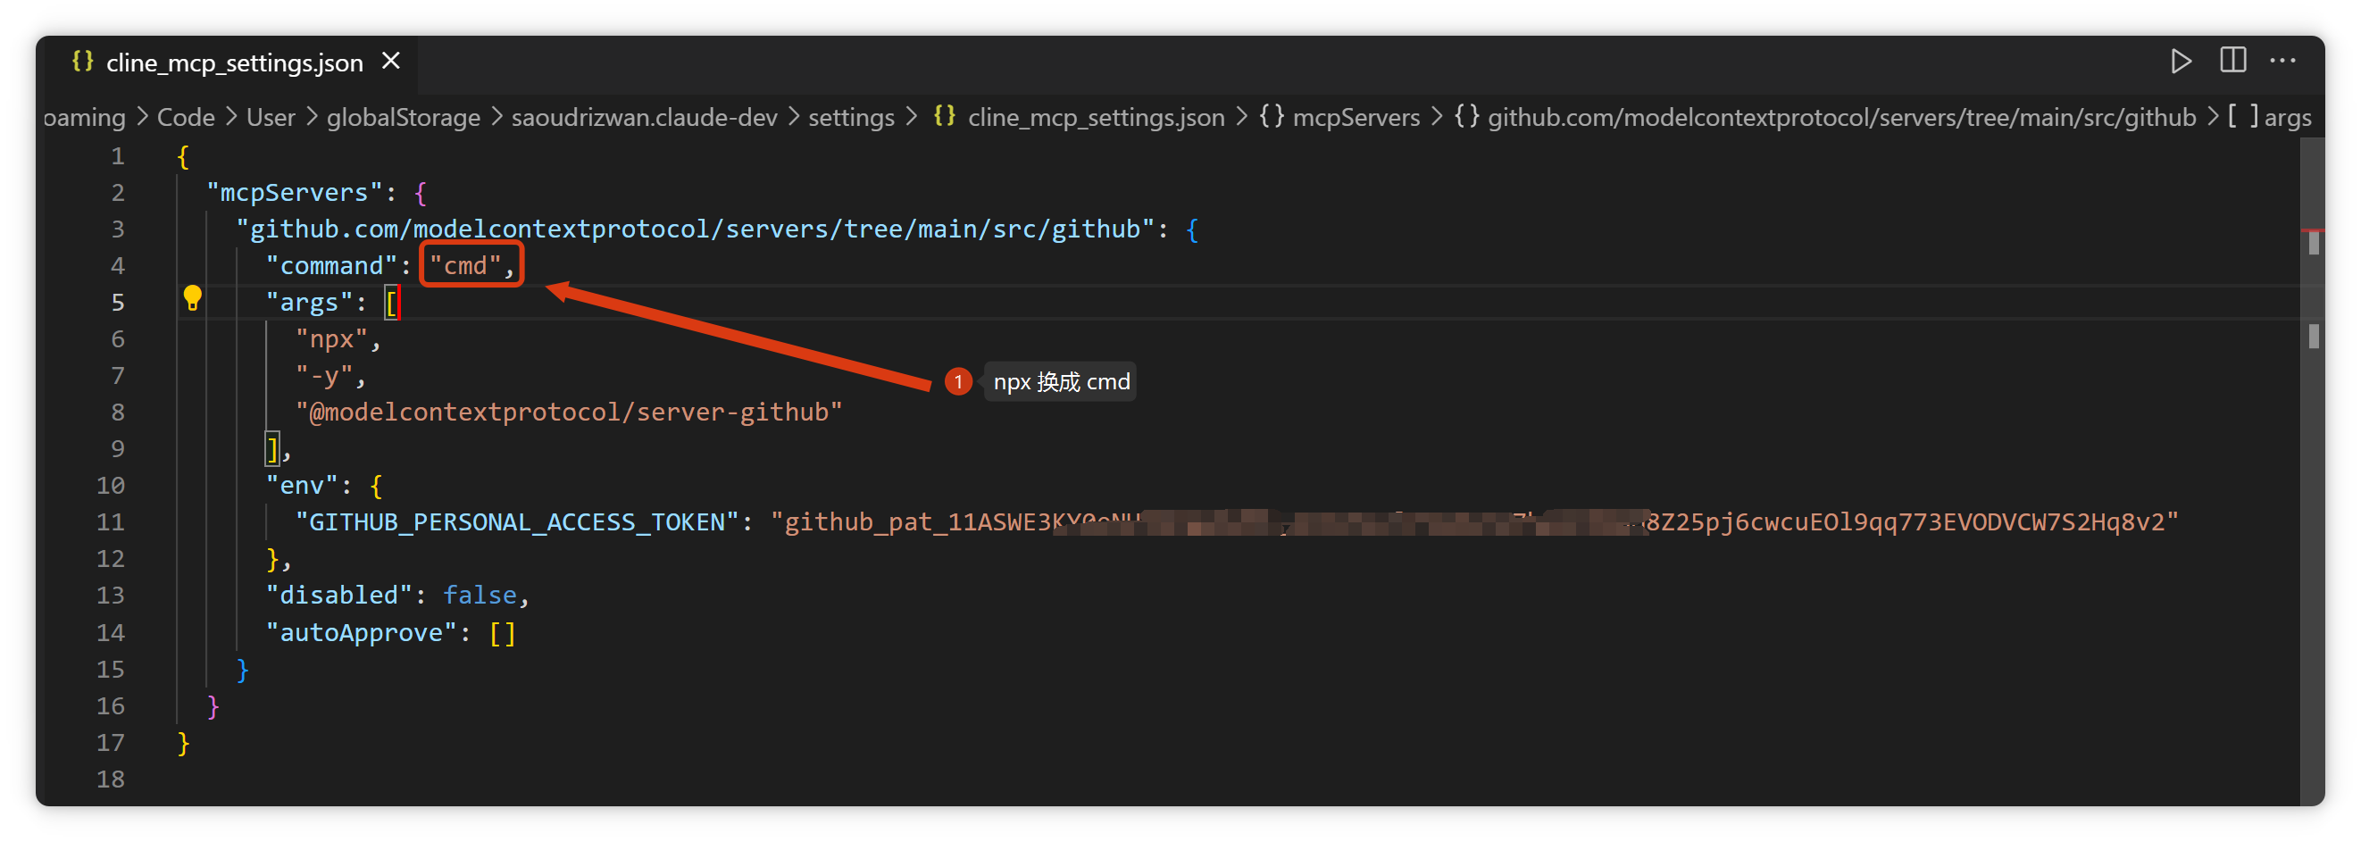Open the globalStorage breadcrumb folder
The image size is (2361, 842).
404,118
